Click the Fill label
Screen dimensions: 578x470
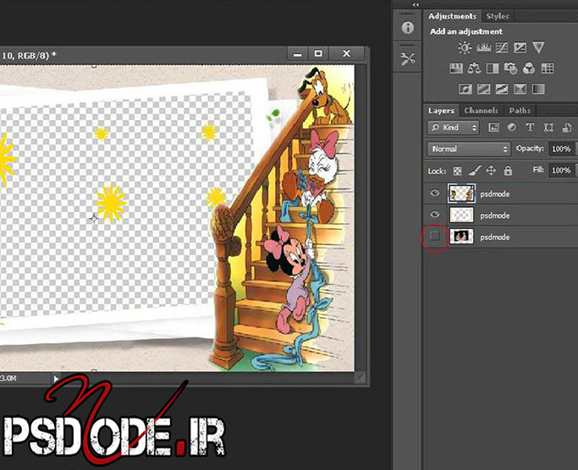tap(538, 170)
